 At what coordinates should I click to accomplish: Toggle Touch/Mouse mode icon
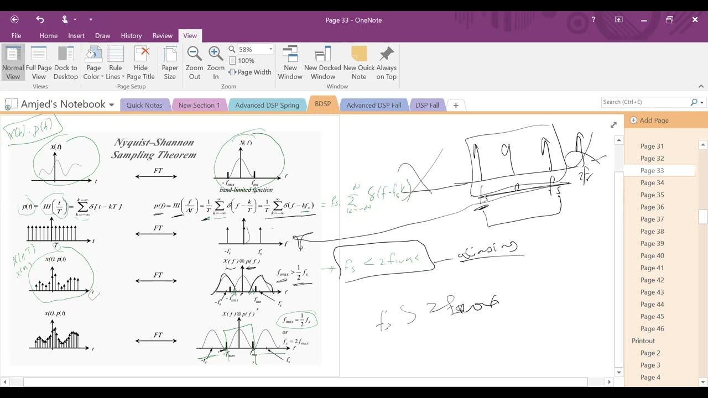65,20
